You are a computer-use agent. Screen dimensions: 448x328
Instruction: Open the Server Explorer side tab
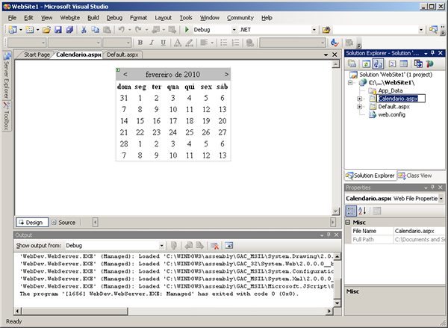coord(6,75)
